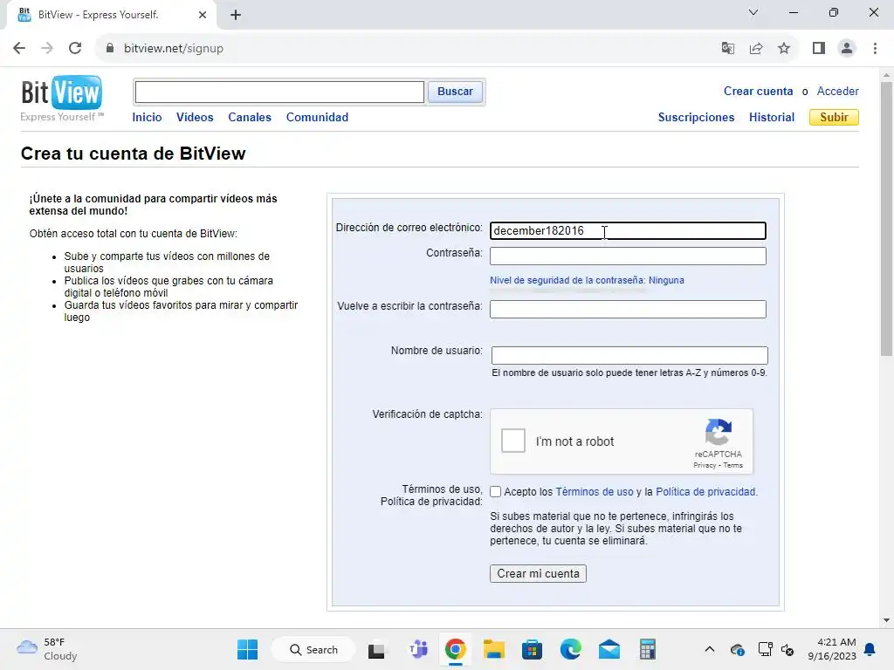Show hidden system tray icons
894x670 pixels.
point(709,649)
